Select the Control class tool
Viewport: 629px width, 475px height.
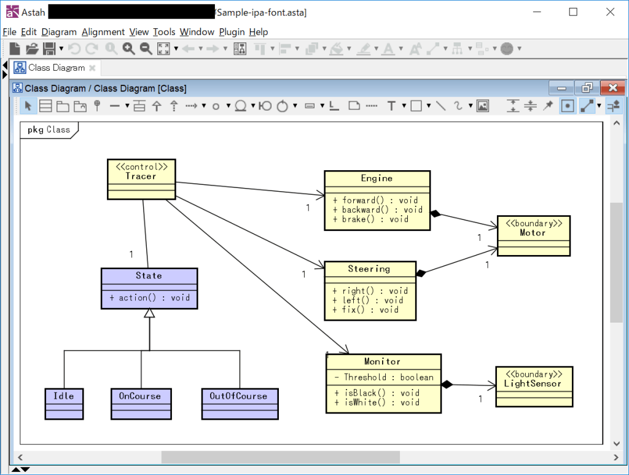pyautogui.click(x=283, y=106)
